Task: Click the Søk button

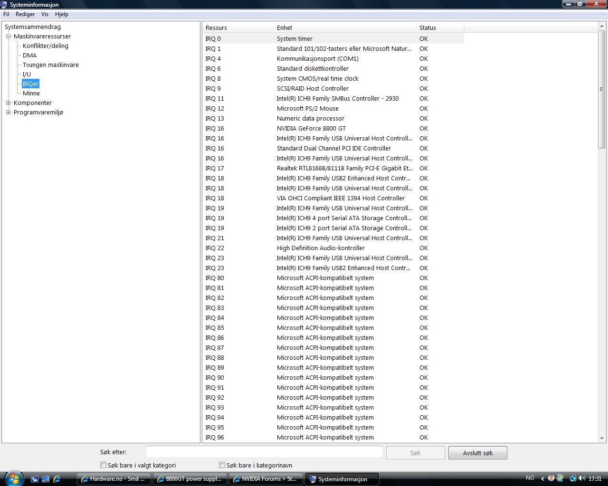Action: click(416, 453)
